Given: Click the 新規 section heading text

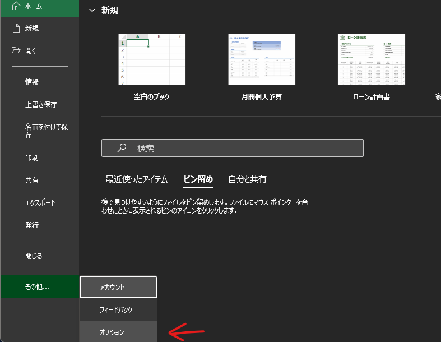Looking at the screenshot, I should (x=110, y=11).
